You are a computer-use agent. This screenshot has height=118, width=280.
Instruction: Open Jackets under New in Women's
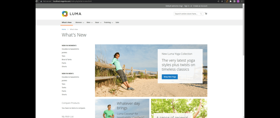65,52
